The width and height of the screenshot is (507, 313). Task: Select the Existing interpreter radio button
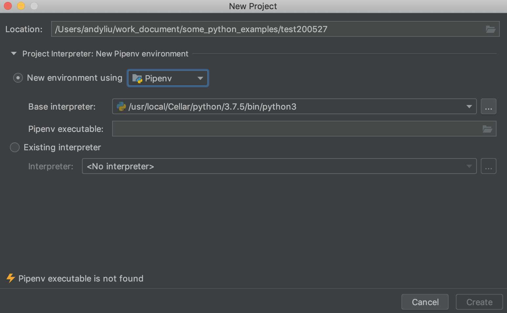tap(15, 147)
